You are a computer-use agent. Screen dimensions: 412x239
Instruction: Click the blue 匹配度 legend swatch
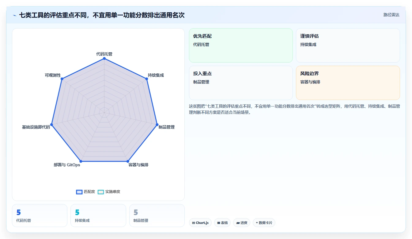79,192
